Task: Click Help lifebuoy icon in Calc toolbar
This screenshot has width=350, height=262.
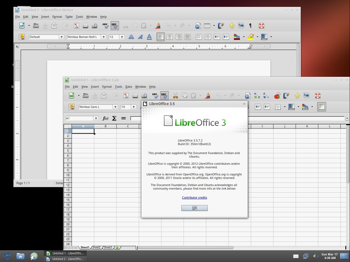Action: coord(317,96)
